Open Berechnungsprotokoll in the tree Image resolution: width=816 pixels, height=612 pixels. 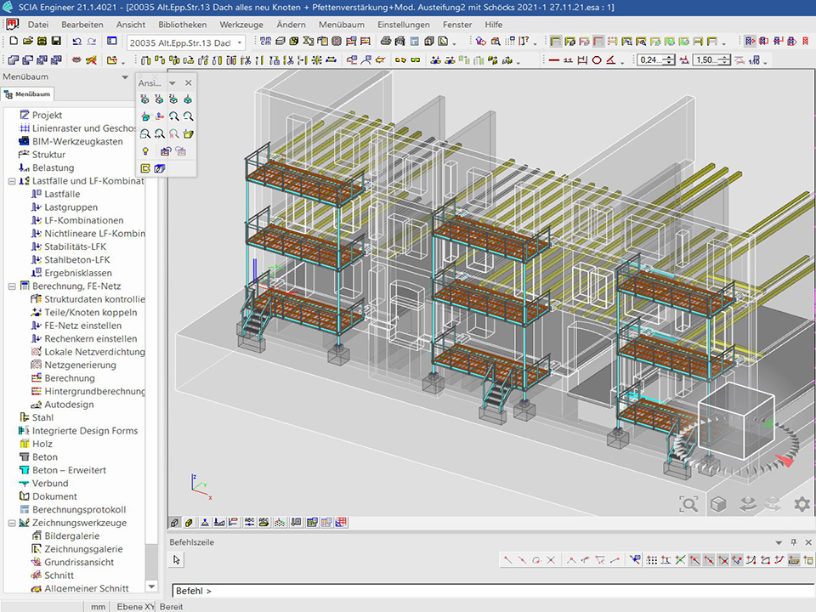coord(78,509)
